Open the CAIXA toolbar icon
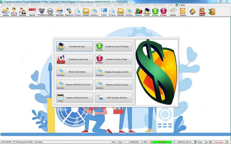 (x=147, y=12)
